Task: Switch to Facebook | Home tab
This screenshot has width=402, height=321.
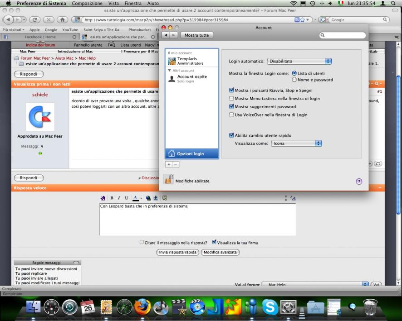Action: [40, 37]
